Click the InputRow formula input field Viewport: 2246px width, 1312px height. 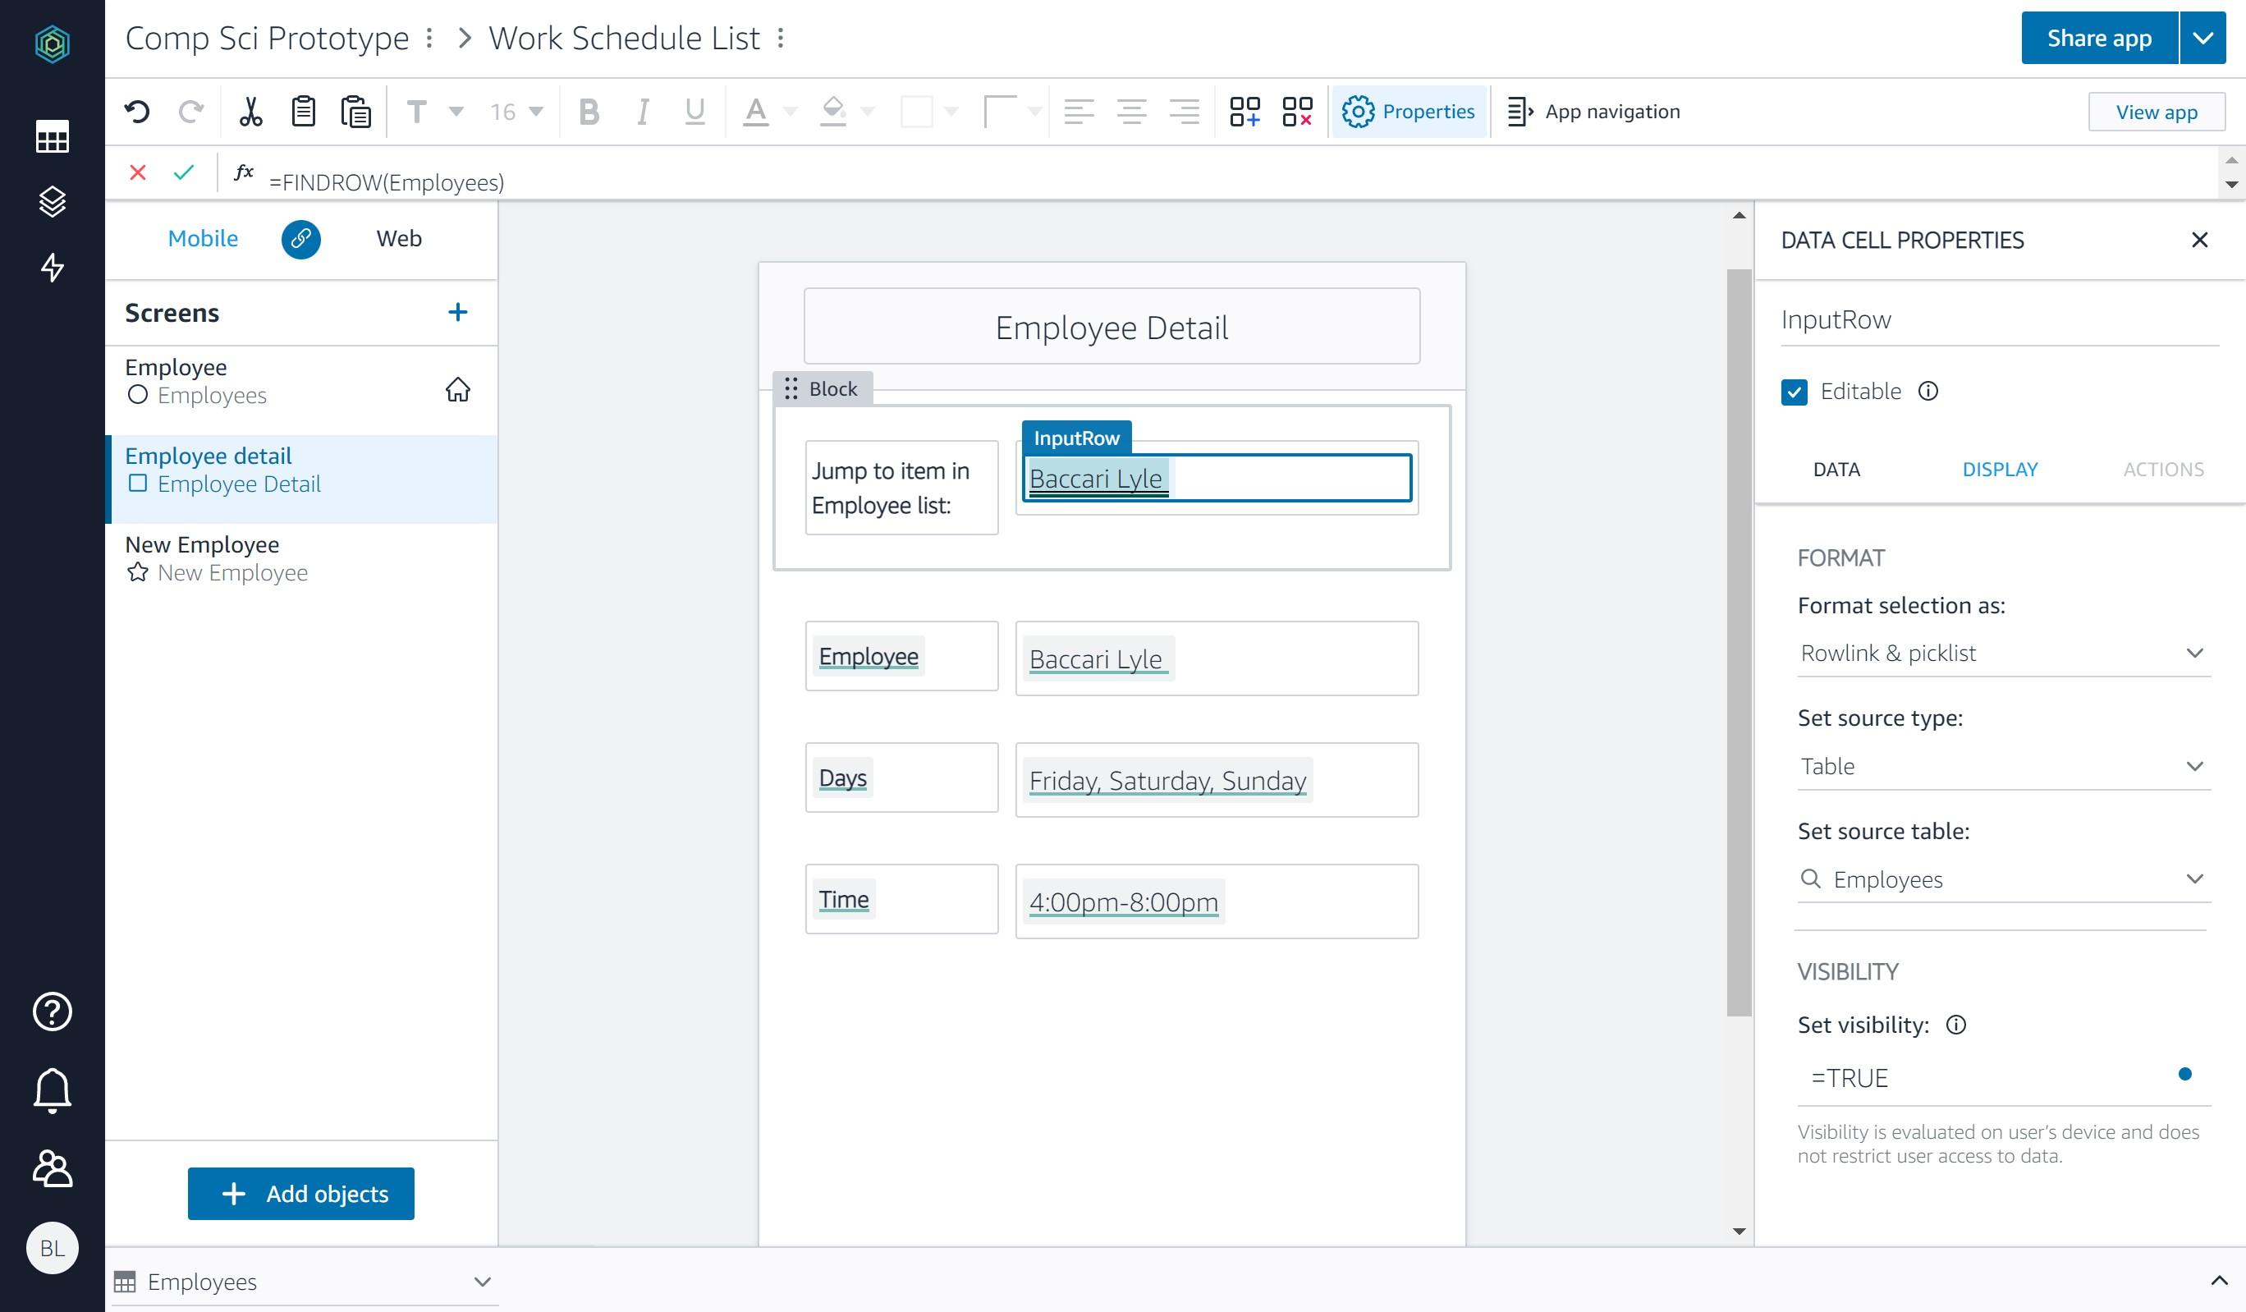[1217, 478]
